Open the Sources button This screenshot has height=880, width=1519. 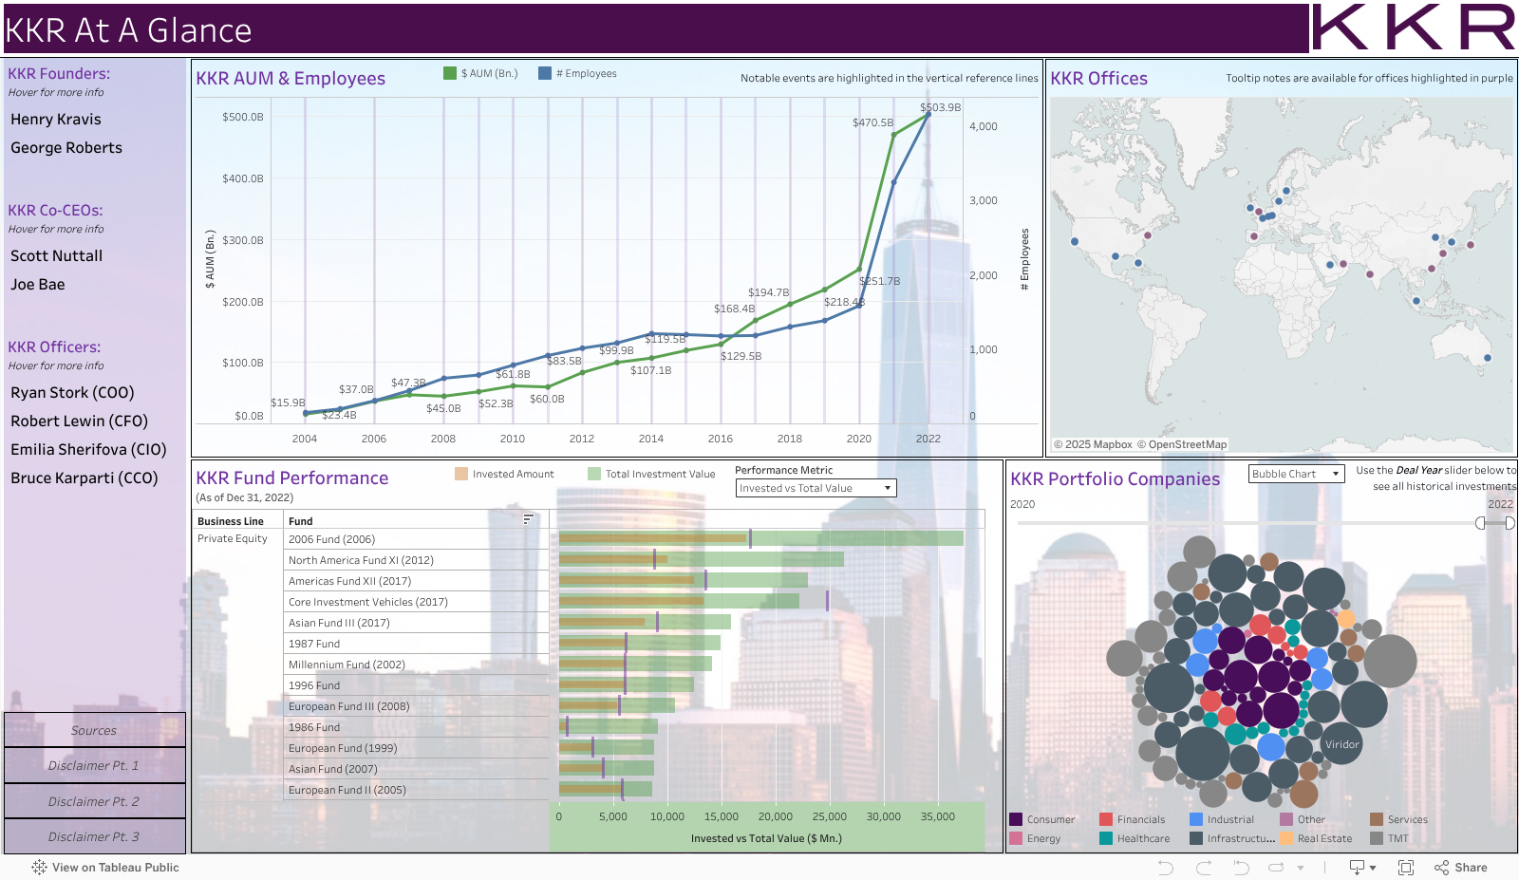94,730
